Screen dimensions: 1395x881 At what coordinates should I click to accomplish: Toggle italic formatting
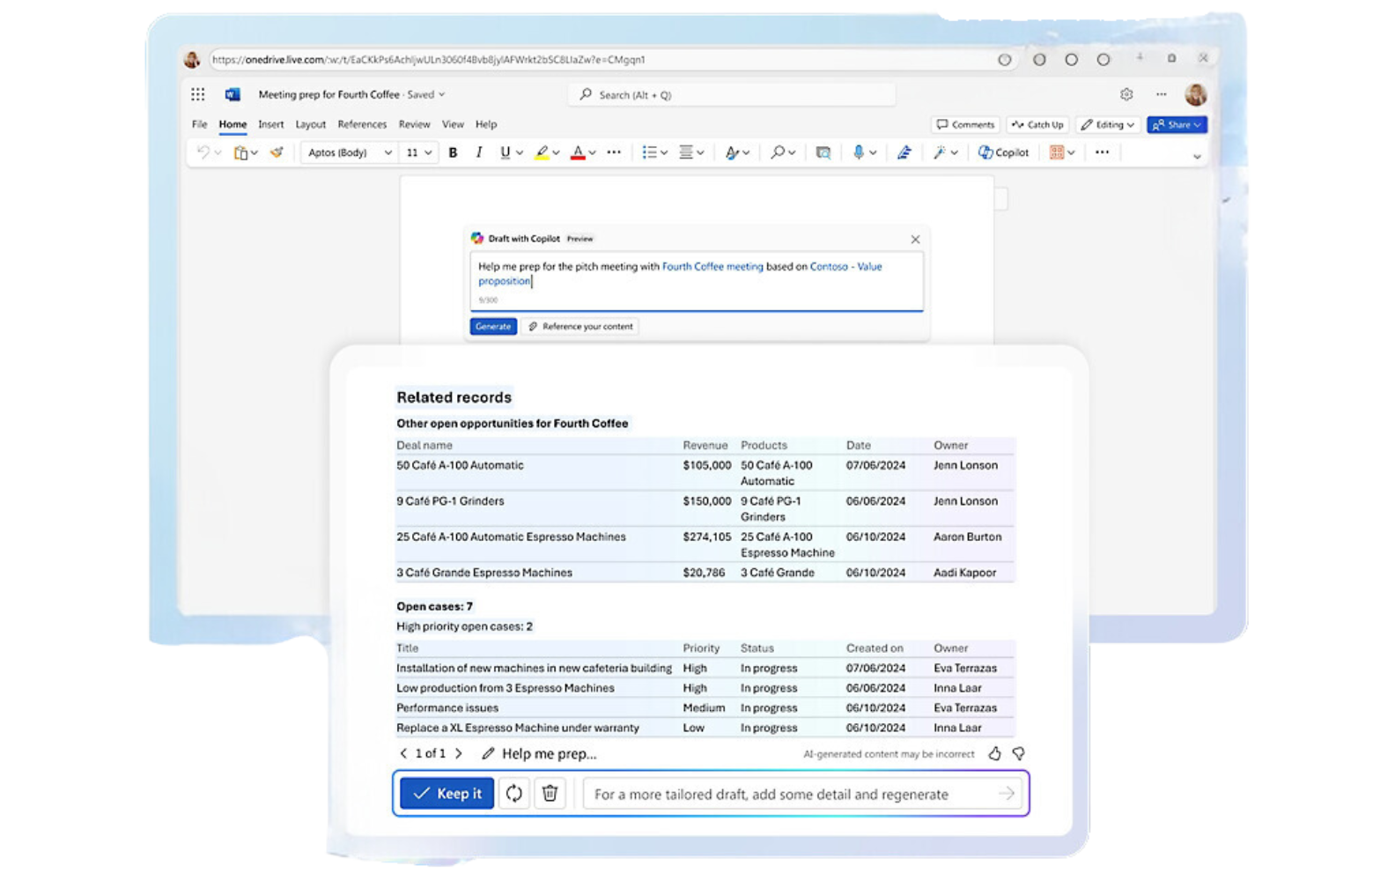click(x=478, y=152)
